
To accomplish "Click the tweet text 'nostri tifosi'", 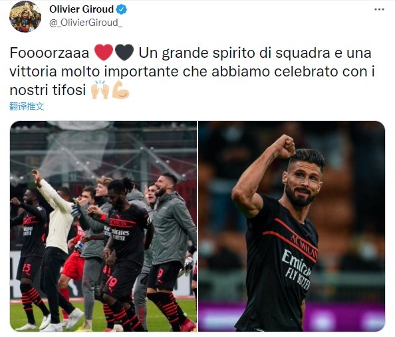I will pos(48,90).
